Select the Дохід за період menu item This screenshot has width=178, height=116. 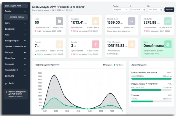16,17
